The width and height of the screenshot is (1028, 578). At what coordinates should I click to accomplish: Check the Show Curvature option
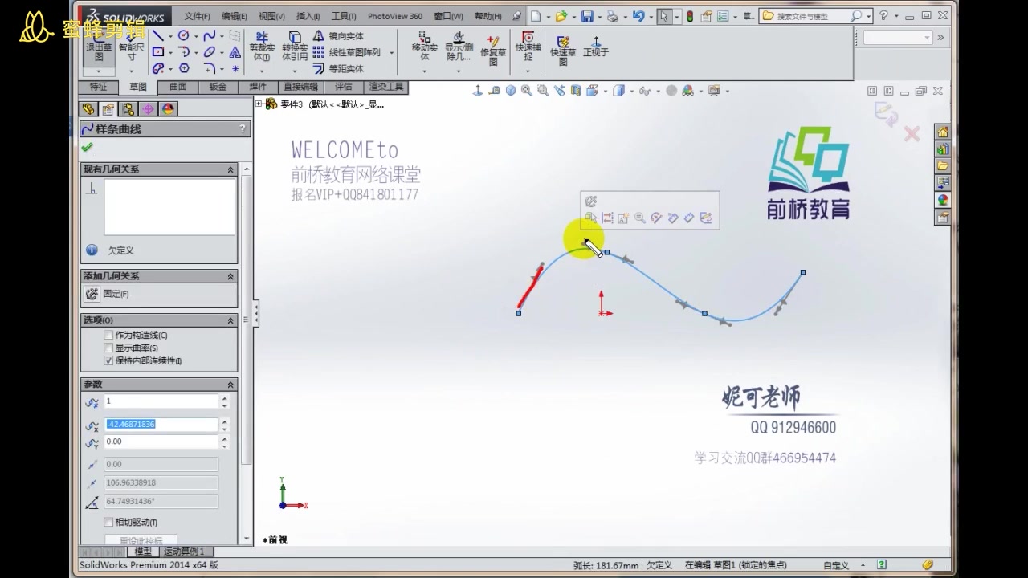[x=108, y=348]
